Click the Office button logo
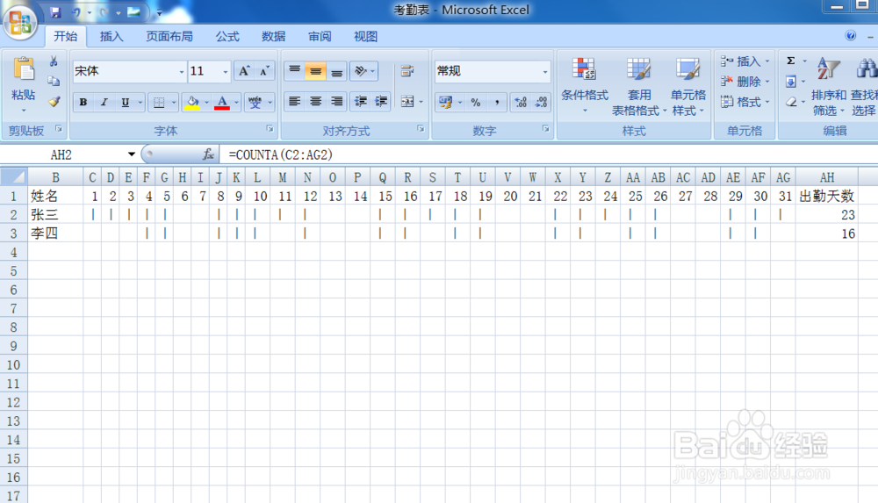The height and width of the screenshot is (503, 878). tap(21, 23)
